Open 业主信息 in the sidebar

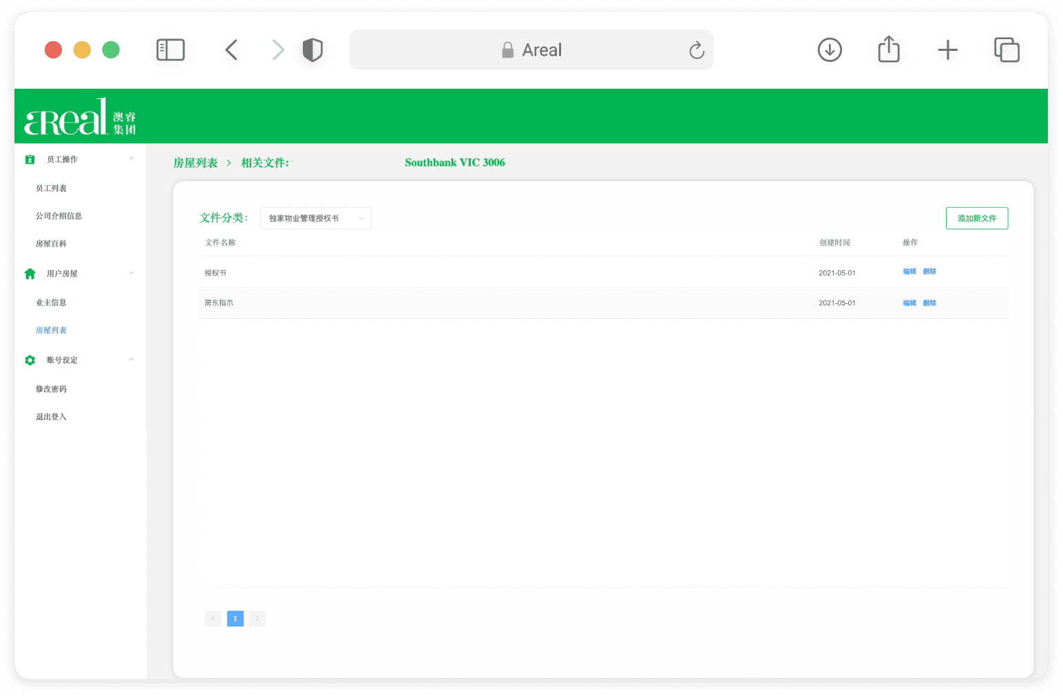pos(52,303)
